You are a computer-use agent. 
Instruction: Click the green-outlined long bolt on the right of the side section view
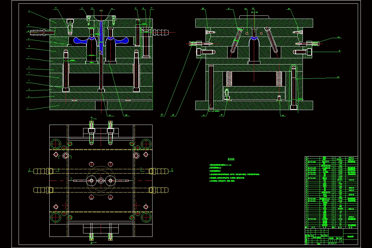tap(294, 87)
